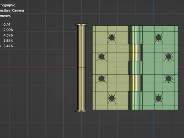
Task: Click the "Camera" viewport overlay label
Action: tap(18, 10)
